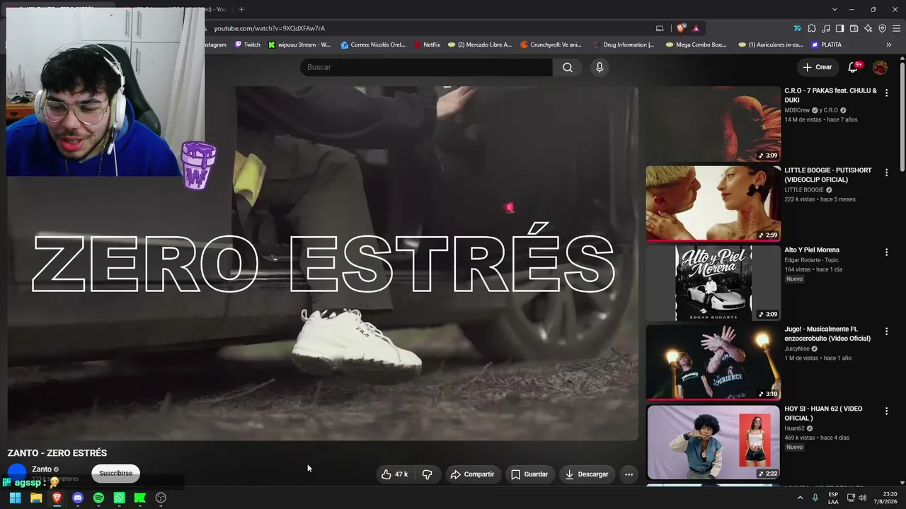906x509 pixels.
Task: Open tab search chevron in title bar
Action: point(835,9)
